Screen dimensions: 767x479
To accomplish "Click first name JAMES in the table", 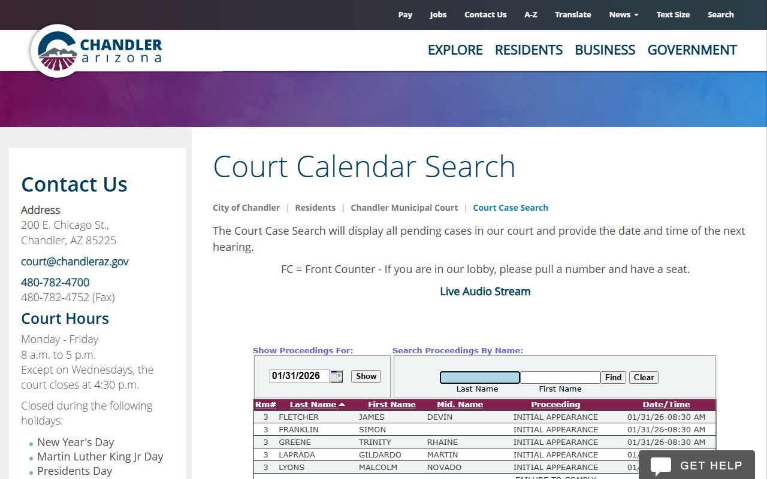I will tap(372, 417).
